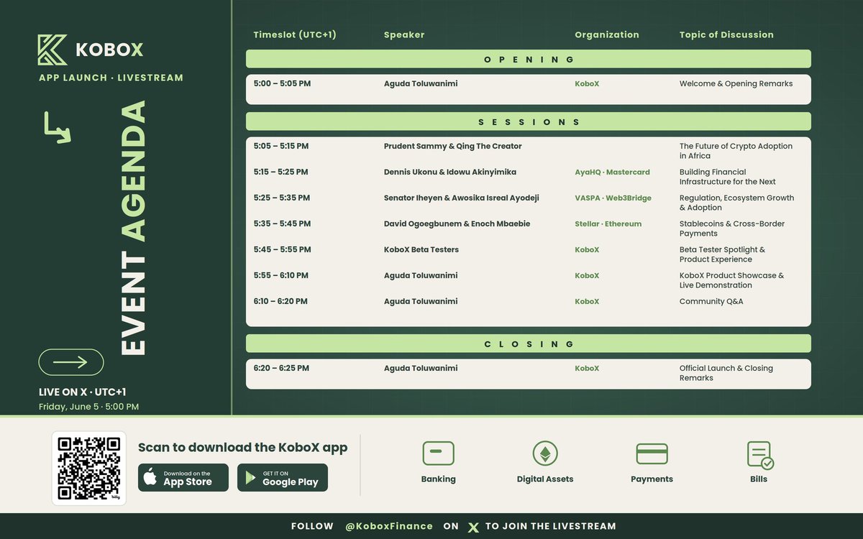The image size is (863, 539).
Task: Click the right-arrow pill button
Action: tap(71, 362)
